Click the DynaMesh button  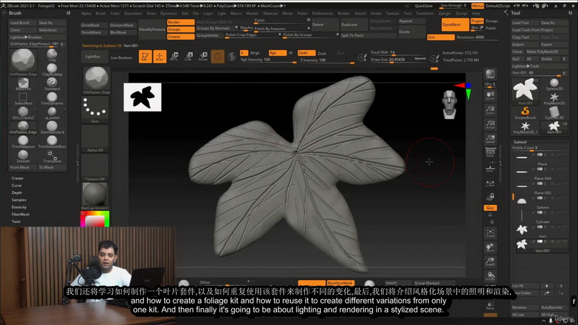click(x=455, y=25)
